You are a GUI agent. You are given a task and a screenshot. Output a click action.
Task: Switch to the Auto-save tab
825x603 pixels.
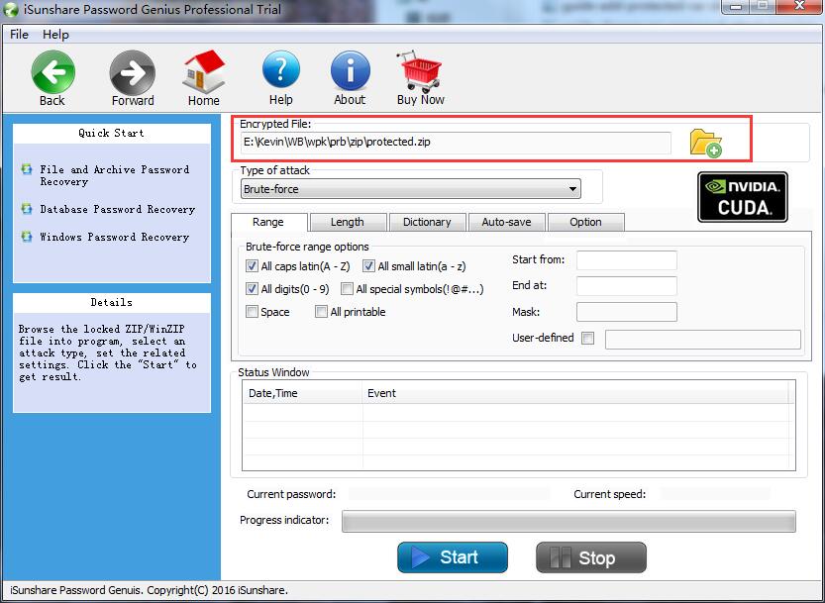click(x=507, y=222)
